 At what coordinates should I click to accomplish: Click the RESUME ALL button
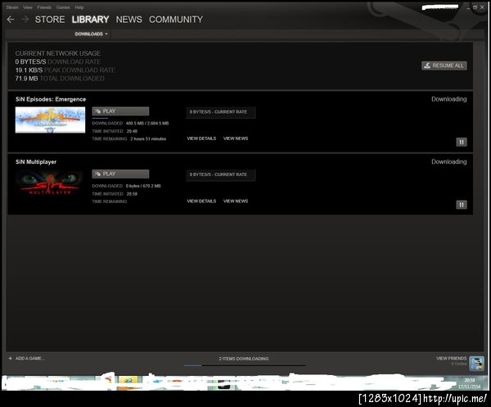[x=444, y=66]
